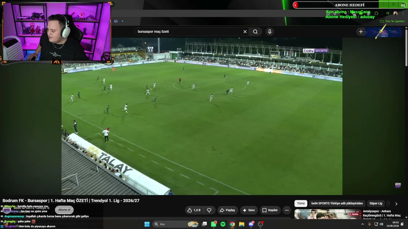This screenshot has height=229, width=408.
Task: Click chat message 'şaka şaka'
Action: point(24,221)
